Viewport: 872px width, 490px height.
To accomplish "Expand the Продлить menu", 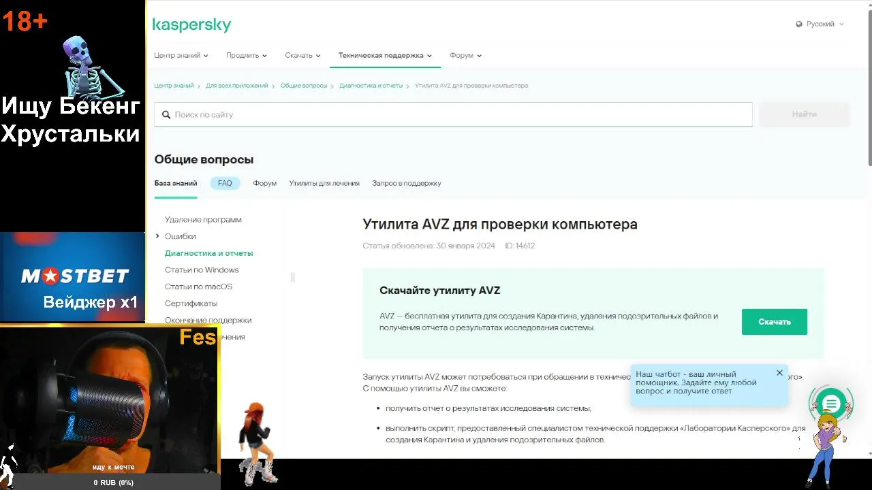I will (247, 55).
